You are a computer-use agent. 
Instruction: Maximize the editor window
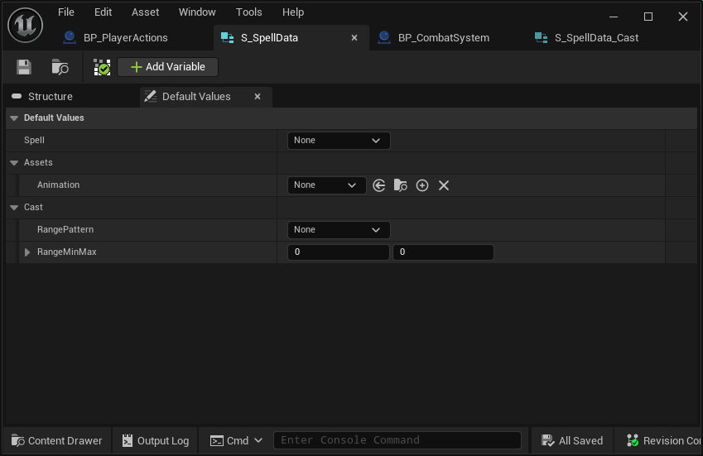coord(648,17)
